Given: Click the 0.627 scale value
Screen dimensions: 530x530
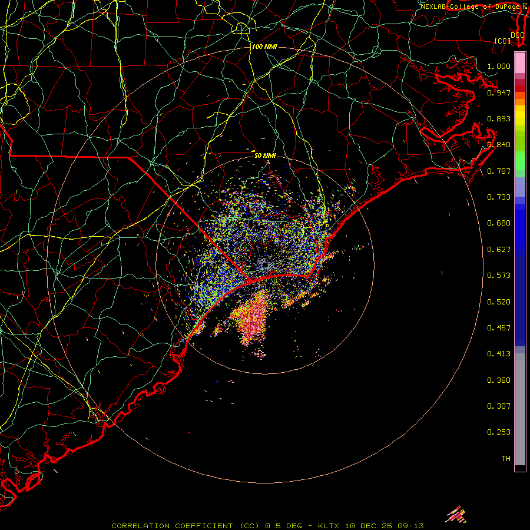Looking at the screenshot, I should 499,250.
